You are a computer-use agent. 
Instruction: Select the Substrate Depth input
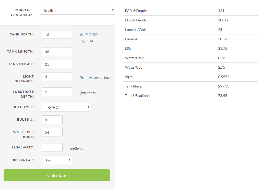pos(57,92)
